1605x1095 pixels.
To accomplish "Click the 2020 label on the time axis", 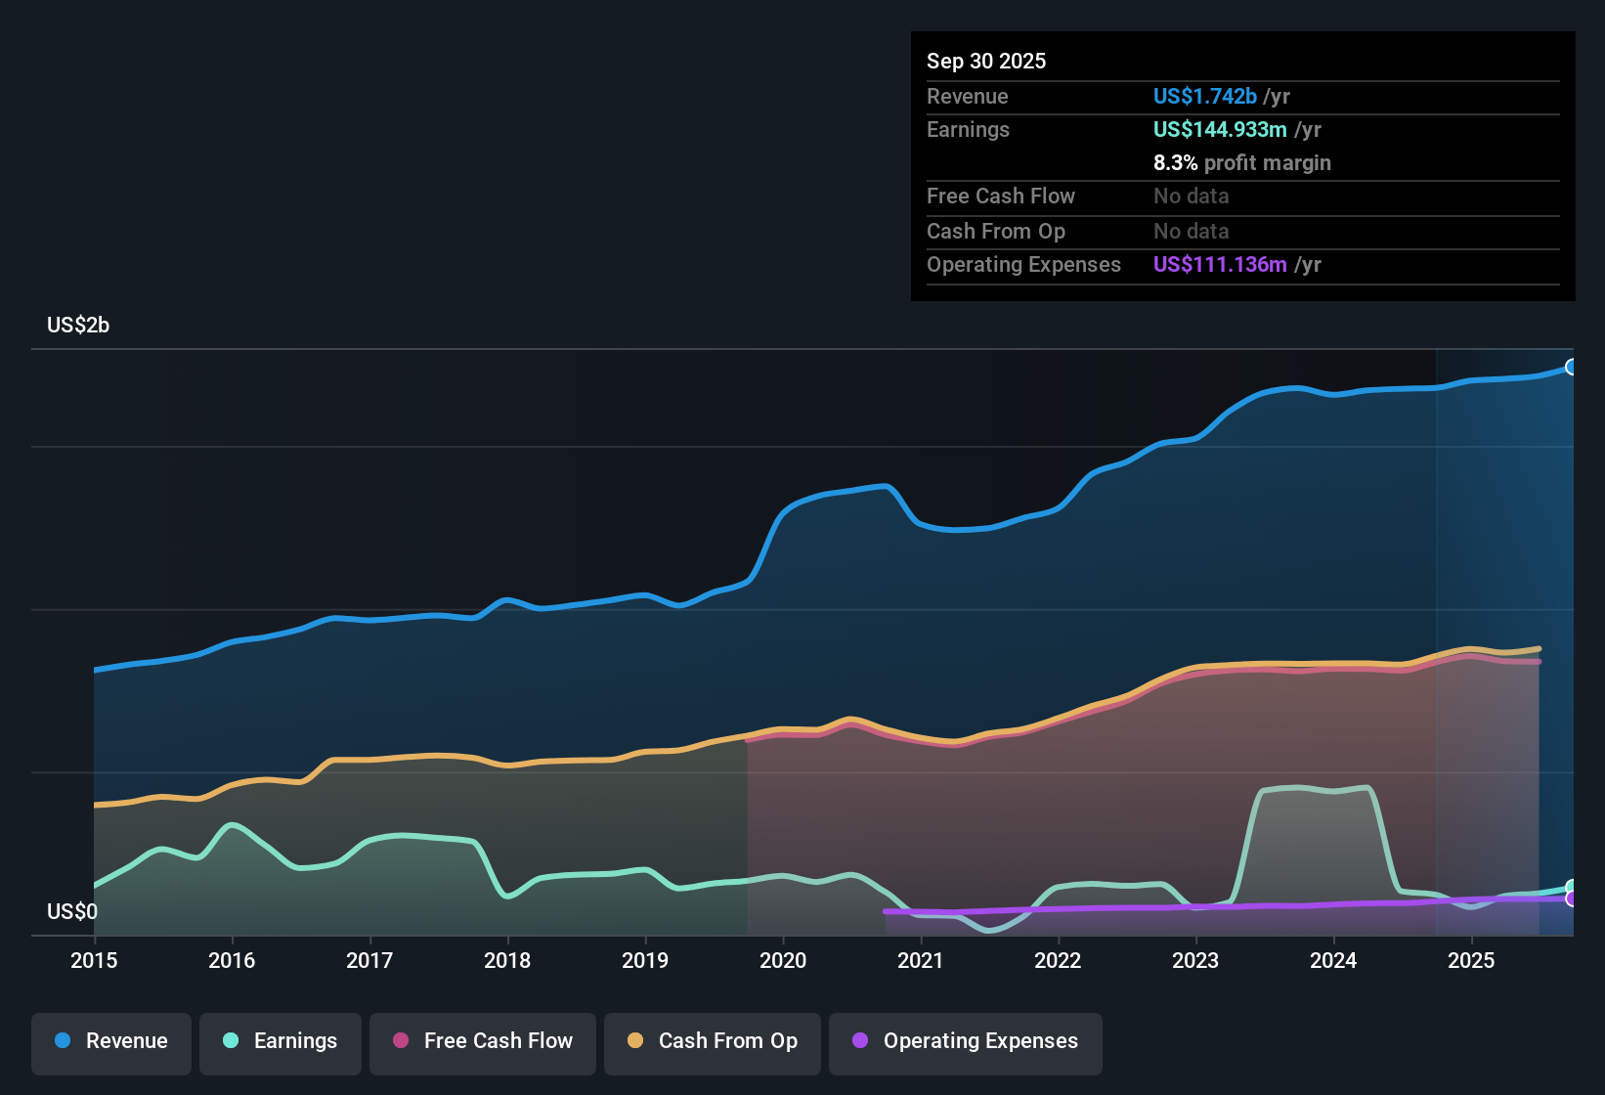I will (783, 961).
